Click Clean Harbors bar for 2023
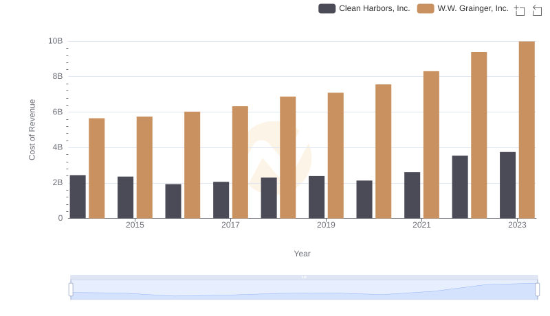 [x=507, y=185]
